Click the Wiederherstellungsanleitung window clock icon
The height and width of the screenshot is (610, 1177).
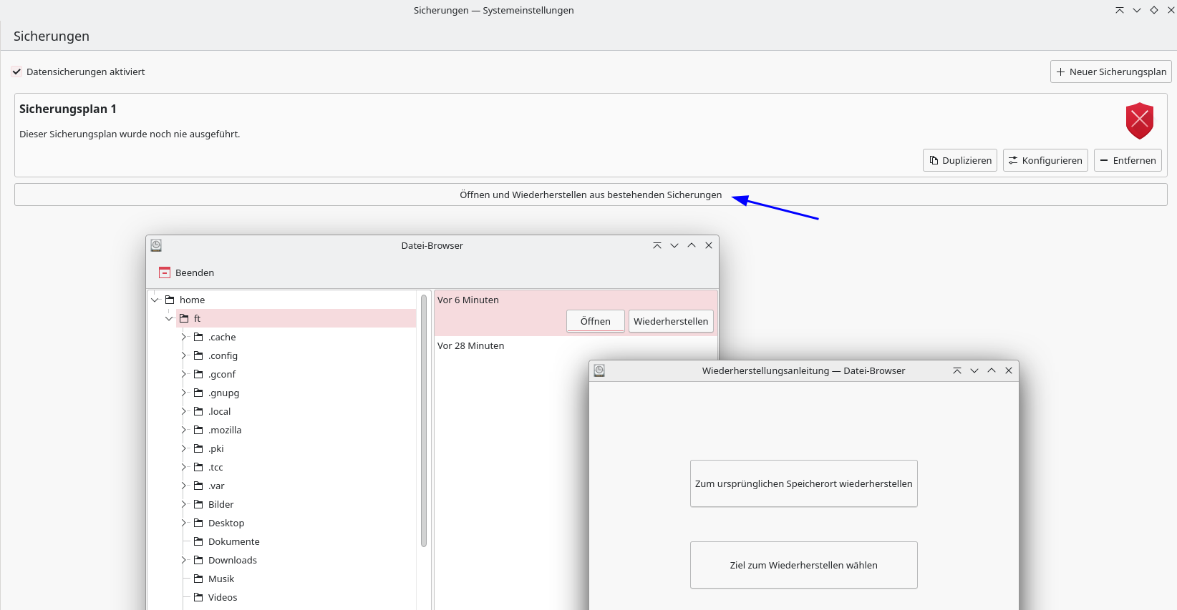(599, 370)
